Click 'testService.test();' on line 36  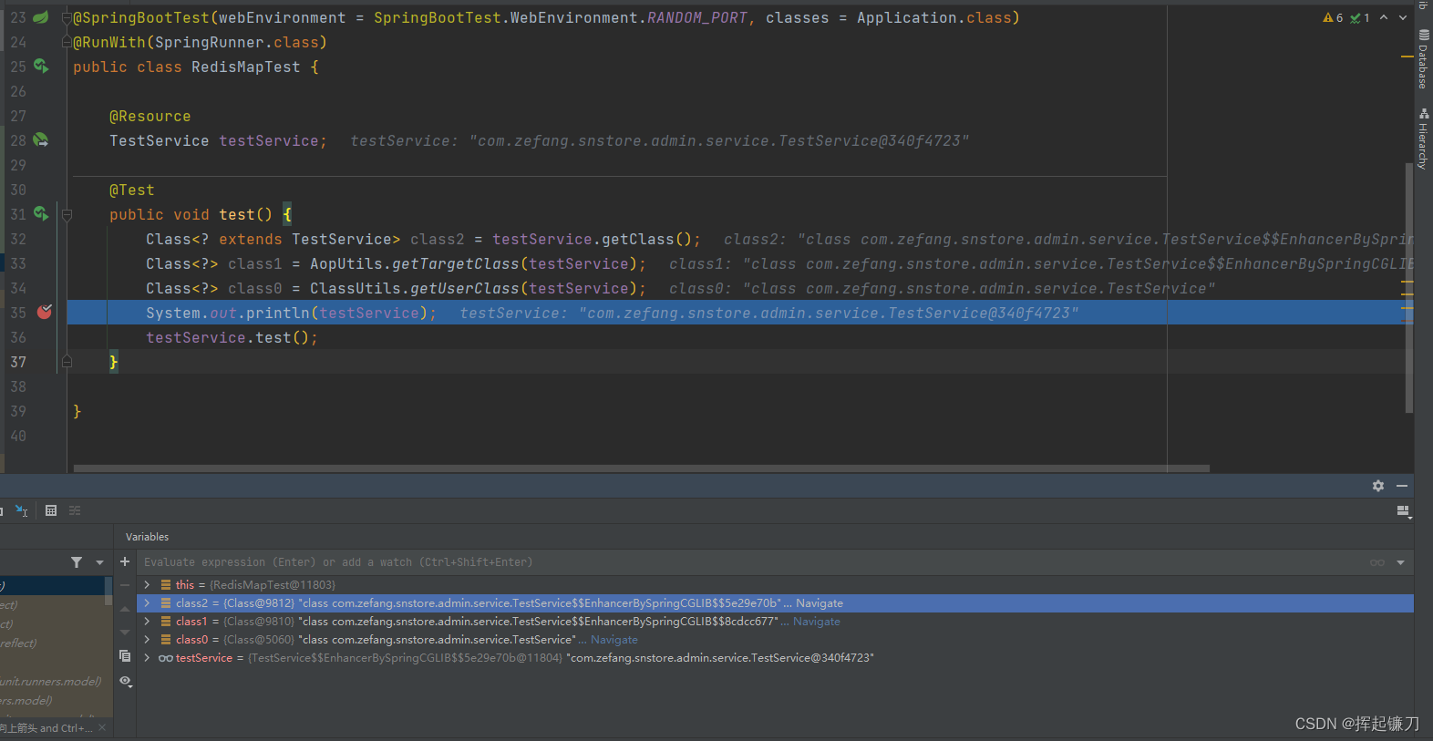(232, 337)
